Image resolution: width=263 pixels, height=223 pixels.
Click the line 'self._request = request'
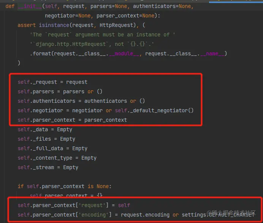tap(52, 82)
